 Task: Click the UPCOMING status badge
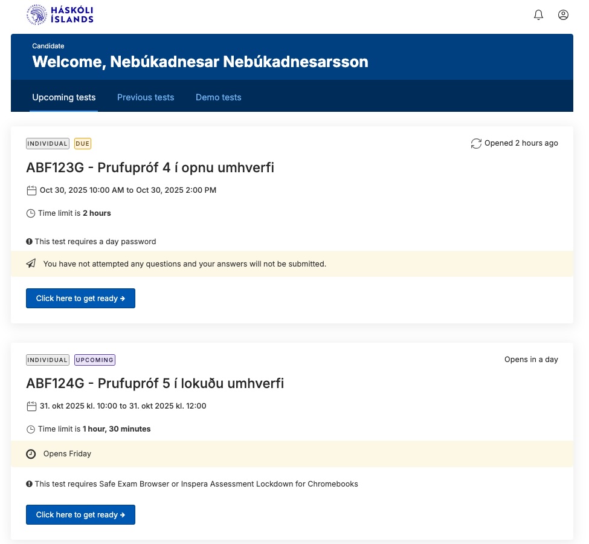coord(95,360)
